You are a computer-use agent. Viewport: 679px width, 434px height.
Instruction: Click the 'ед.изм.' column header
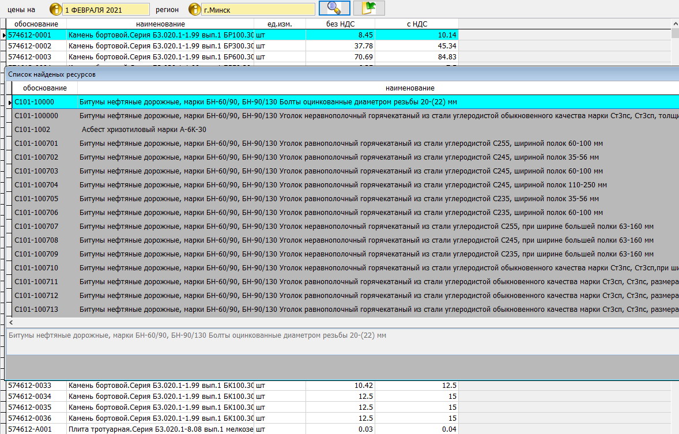(x=280, y=24)
